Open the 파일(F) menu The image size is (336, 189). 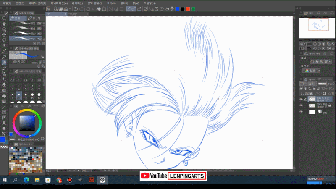click(7, 3)
